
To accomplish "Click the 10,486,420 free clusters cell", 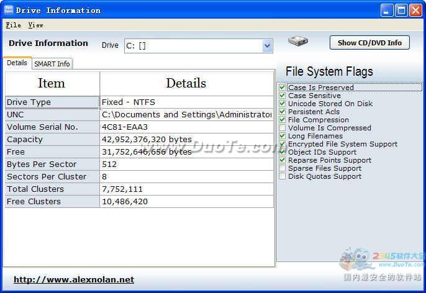I will (186, 202).
